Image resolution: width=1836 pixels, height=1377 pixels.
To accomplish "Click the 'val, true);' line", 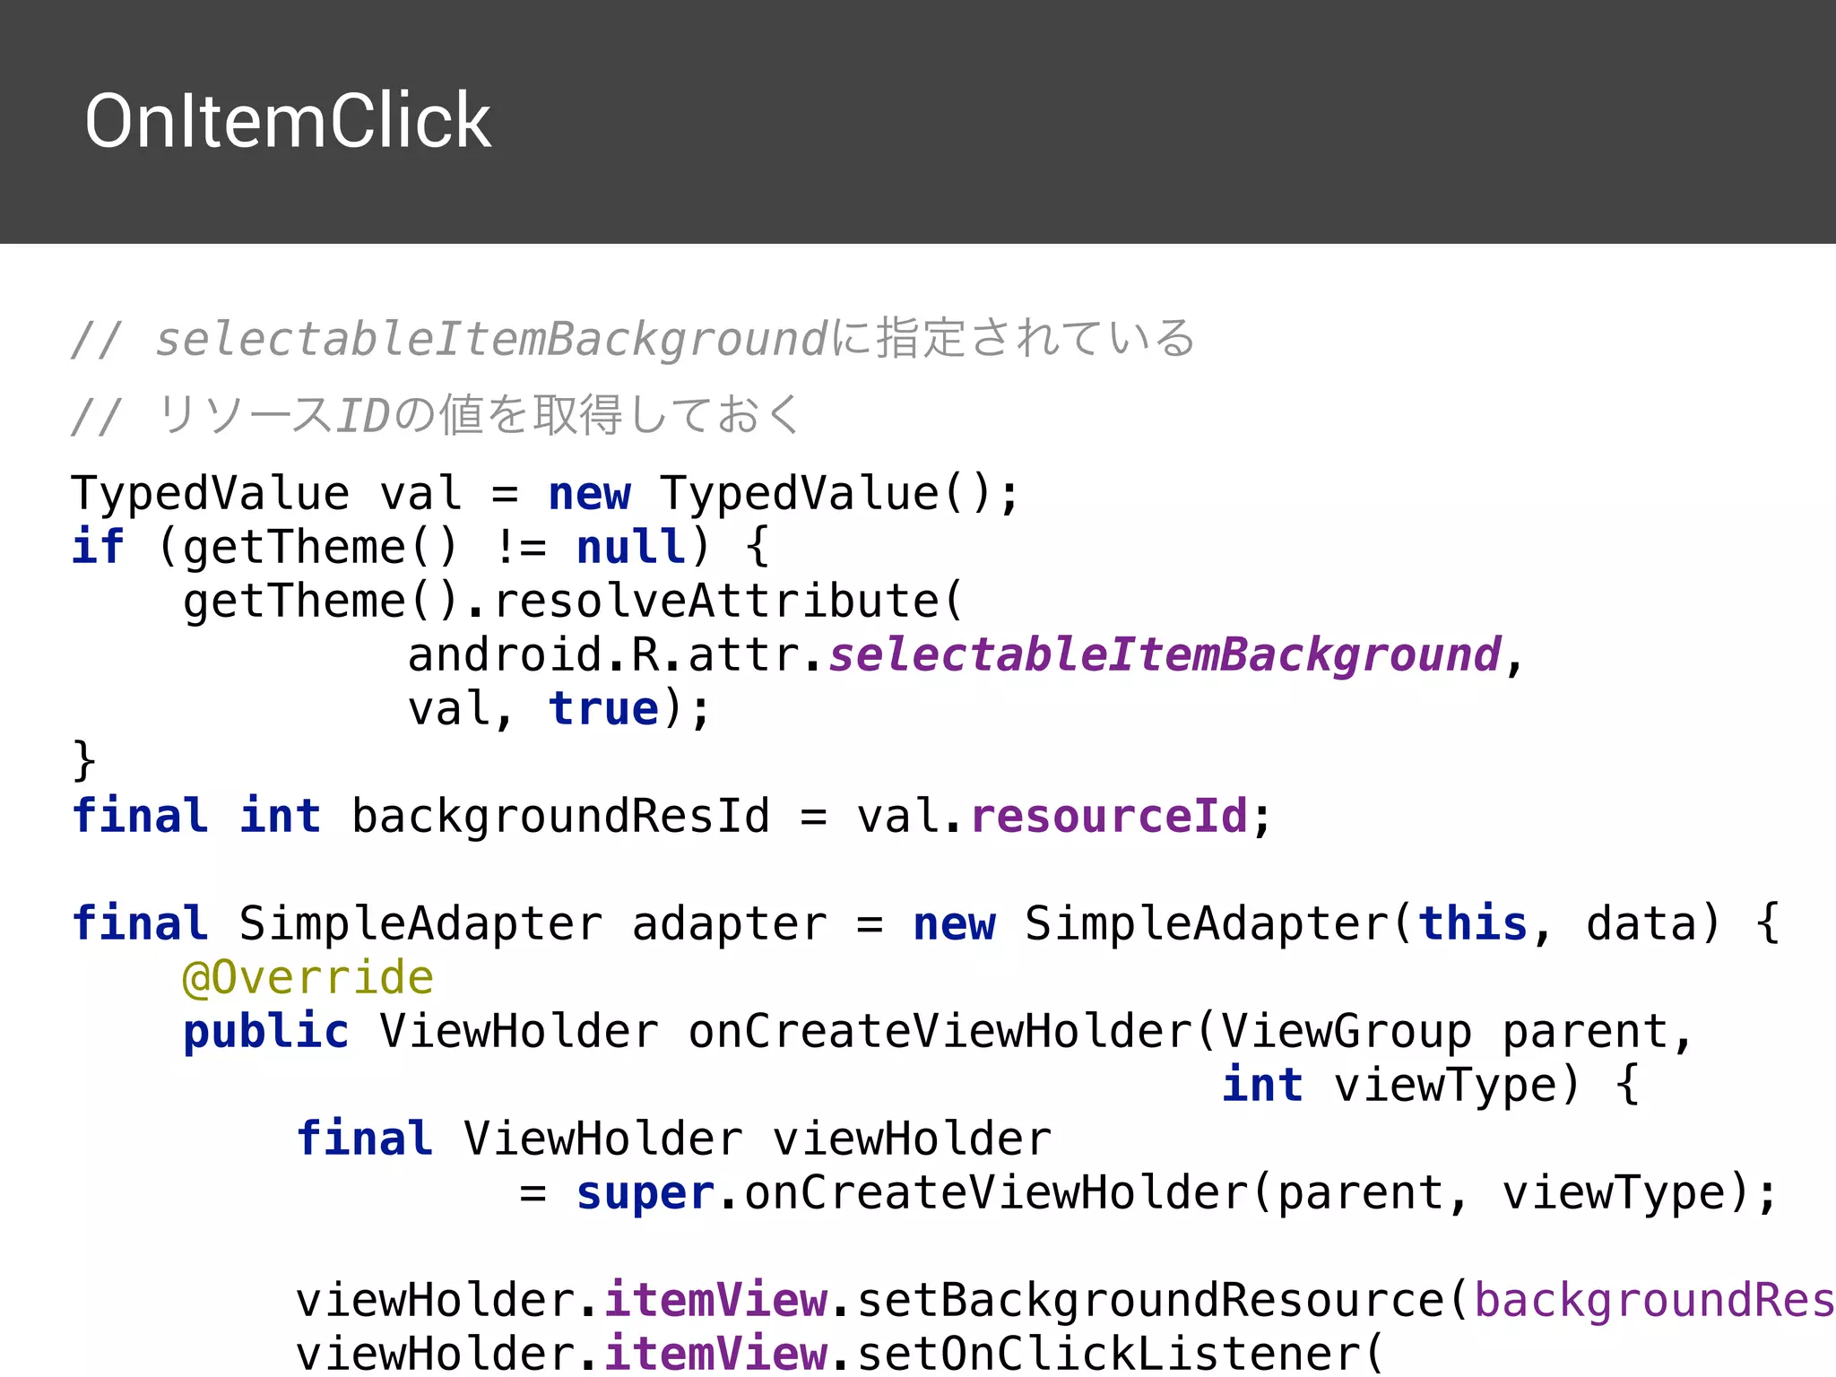I will (x=559, y=709).
